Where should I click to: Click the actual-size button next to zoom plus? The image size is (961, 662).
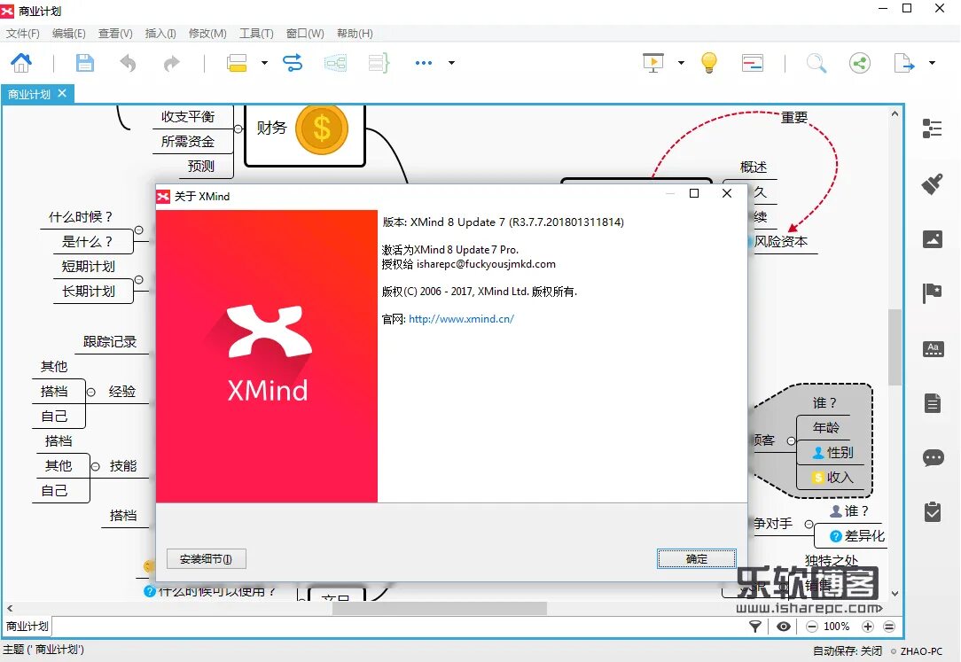pos(889,626)
